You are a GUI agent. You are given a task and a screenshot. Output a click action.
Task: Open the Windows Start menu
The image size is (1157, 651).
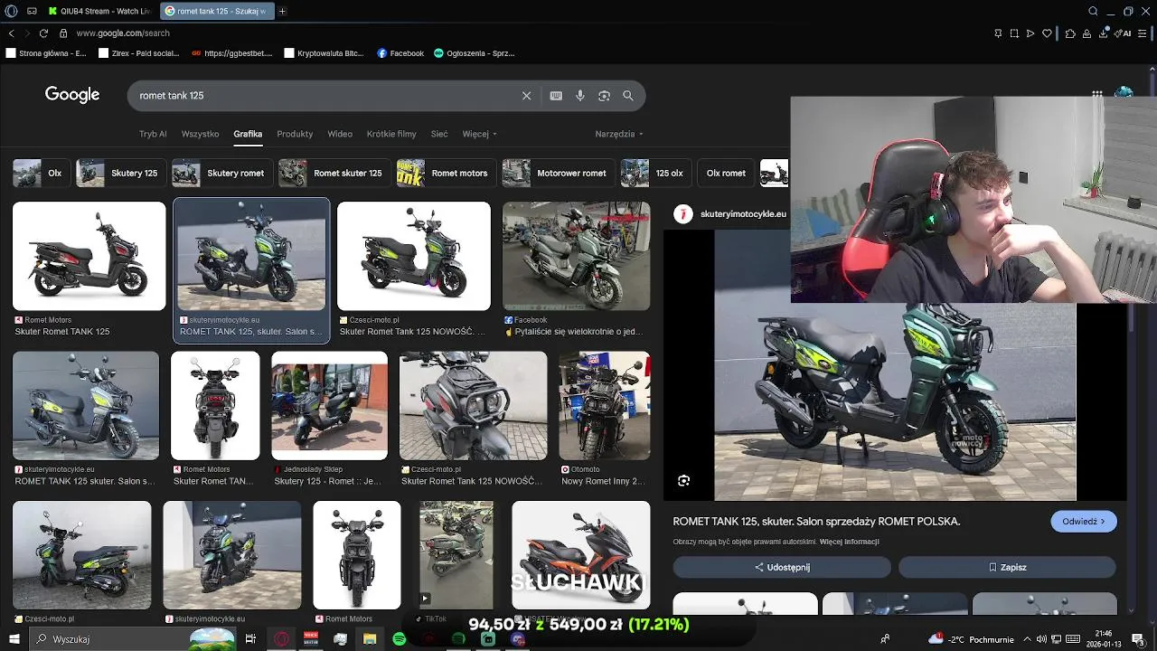pos(14,639)
